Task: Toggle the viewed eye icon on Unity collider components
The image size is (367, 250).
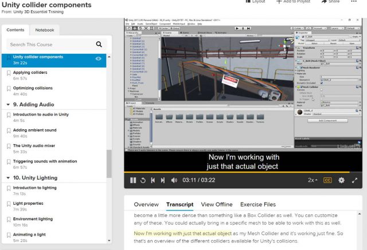Action: point(98,58)
